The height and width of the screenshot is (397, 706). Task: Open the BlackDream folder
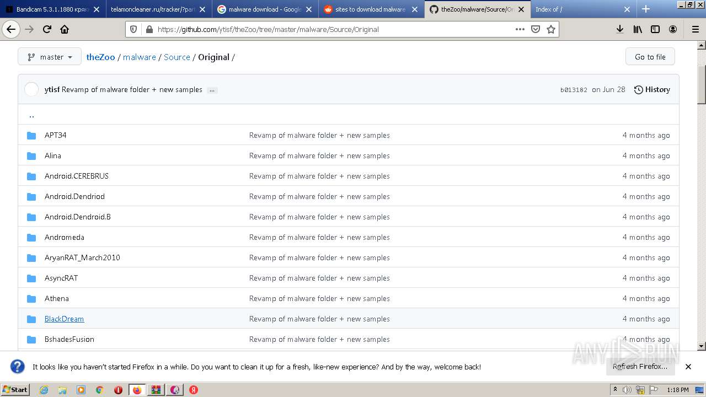coord(64,319)
